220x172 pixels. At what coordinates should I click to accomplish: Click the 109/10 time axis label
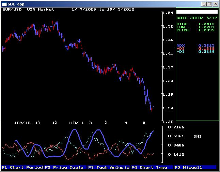coord(22,123)
